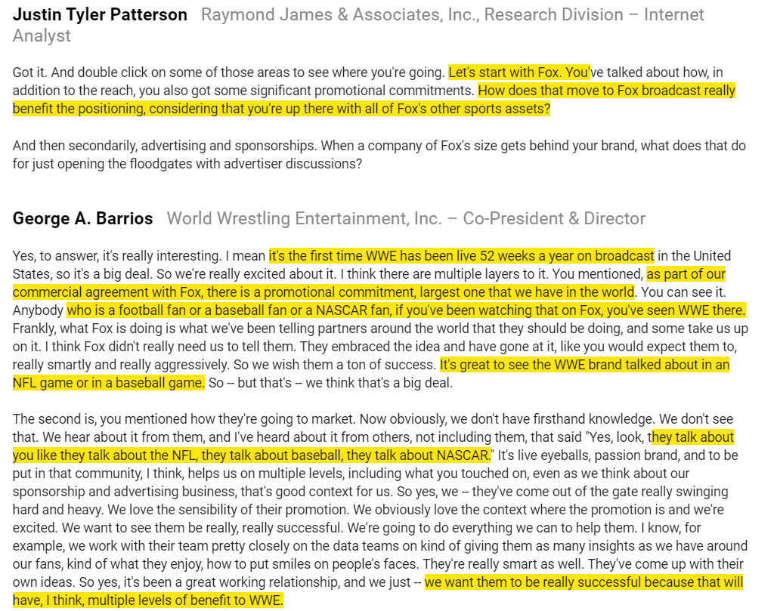777x611 pixels.
Task: Click sentence "And then secondarily, advertising and sponsorships"
Action: click(x=164, y=146)
